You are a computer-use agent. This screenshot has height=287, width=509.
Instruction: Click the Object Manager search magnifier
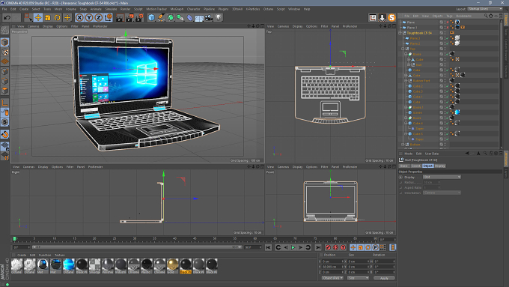486,16
